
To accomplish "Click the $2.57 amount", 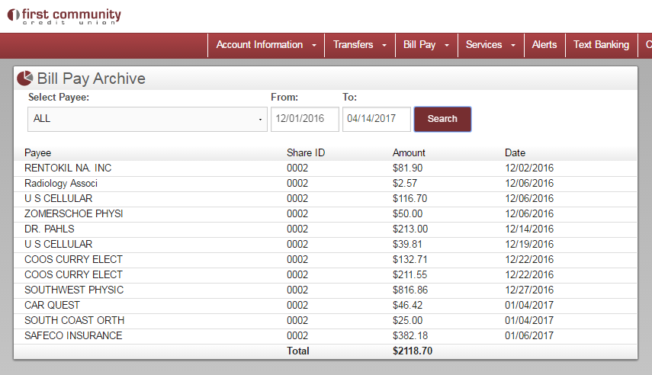I will 405,184.
